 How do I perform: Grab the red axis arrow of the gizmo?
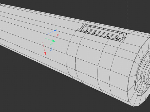44,49
